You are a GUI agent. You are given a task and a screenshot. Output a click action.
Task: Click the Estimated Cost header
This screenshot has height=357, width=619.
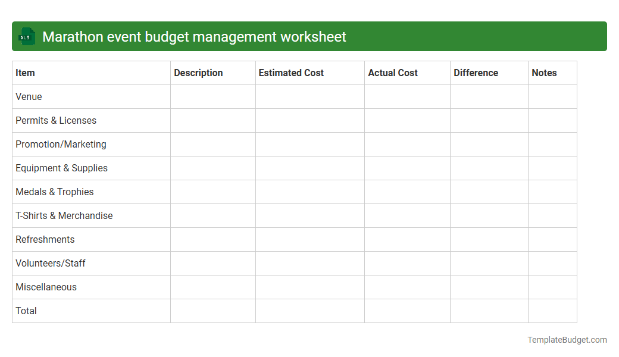pyautogui.click(x=291, y=73)
